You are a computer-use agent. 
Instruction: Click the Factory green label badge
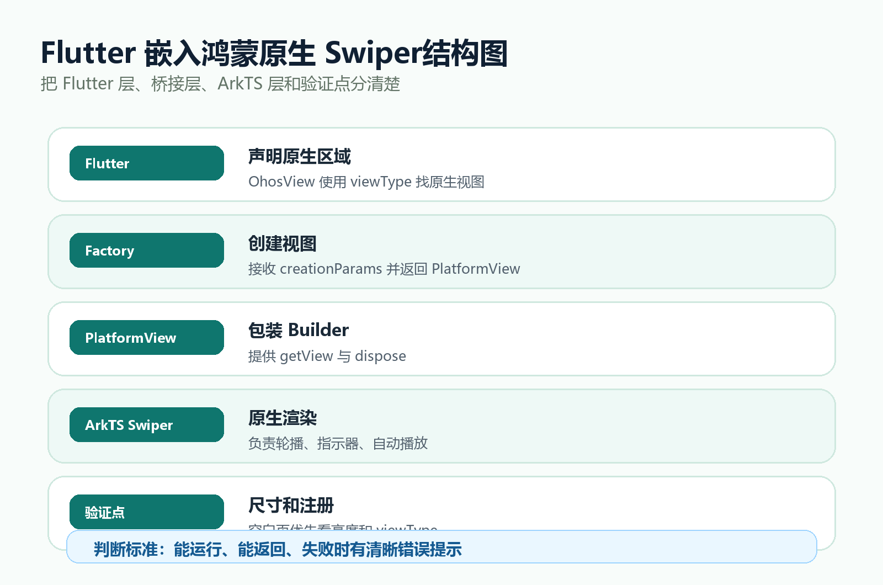tap(147, 251)
